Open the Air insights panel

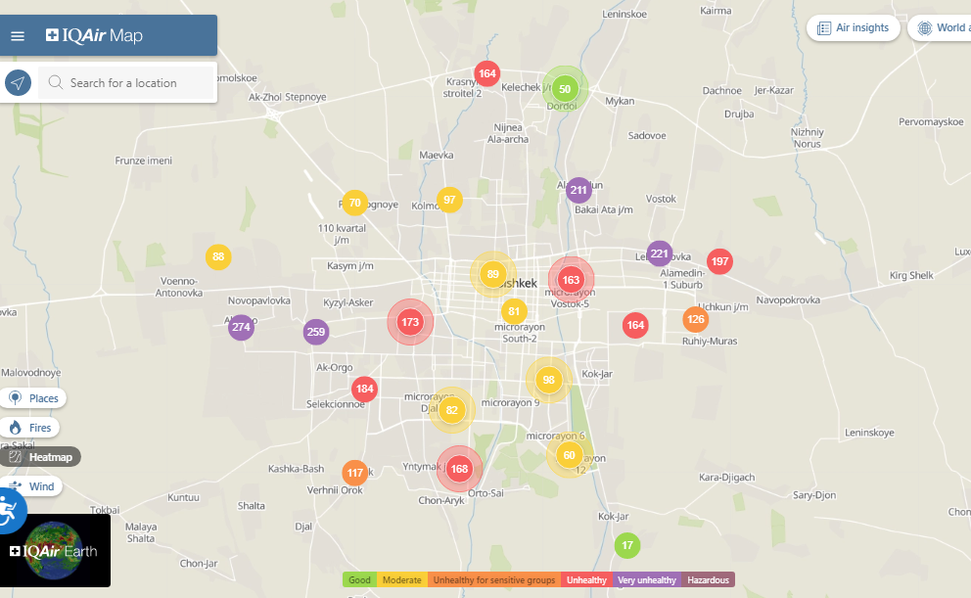coord(853,28)
